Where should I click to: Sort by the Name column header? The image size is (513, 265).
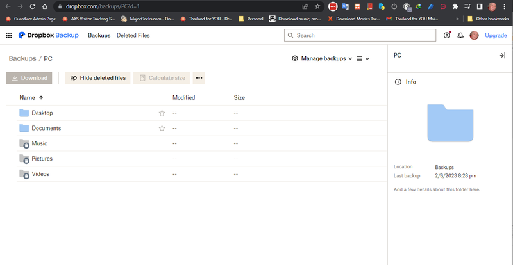31,98
